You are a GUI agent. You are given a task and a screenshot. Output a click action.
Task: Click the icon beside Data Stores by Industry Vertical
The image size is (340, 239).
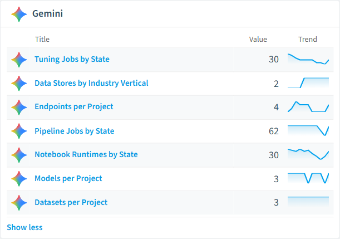coord(19,84)
